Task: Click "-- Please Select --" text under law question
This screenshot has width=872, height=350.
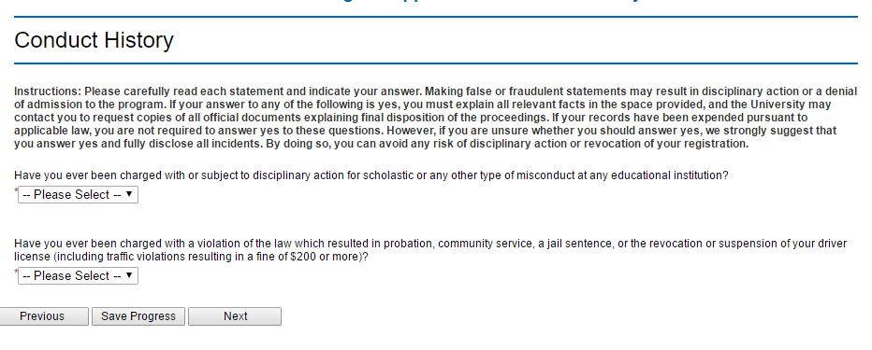Action: pyautogui.click(x=72, y=275)
